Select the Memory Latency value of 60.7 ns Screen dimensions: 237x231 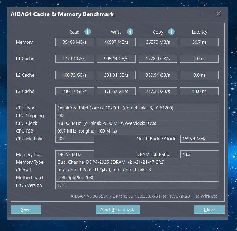[x=199, y=42]
